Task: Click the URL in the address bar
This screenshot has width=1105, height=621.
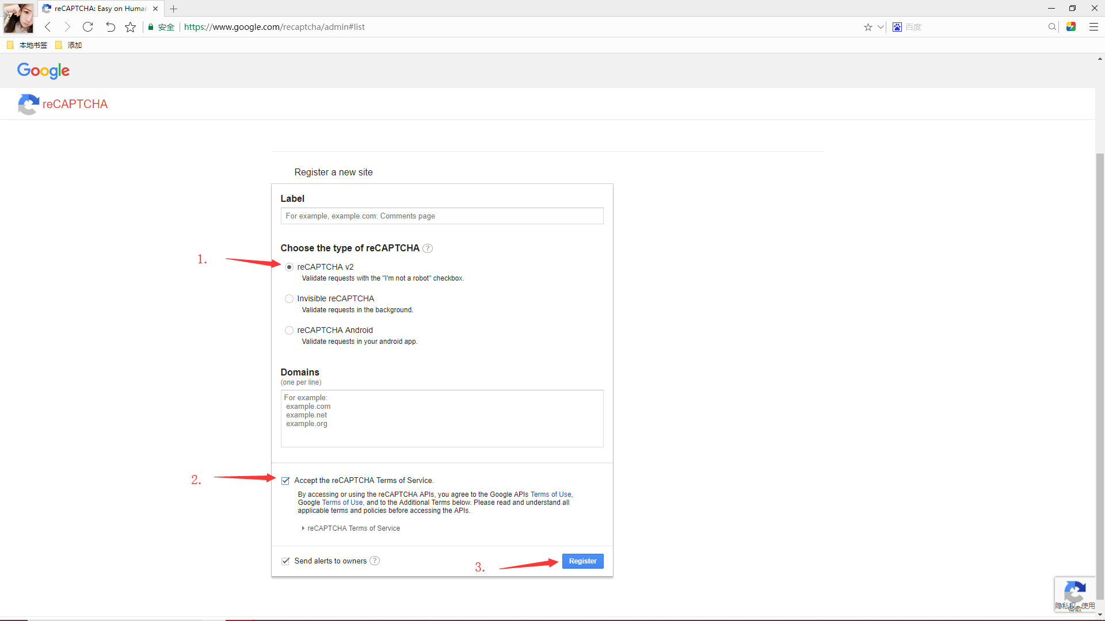Action: pos(275,27)
